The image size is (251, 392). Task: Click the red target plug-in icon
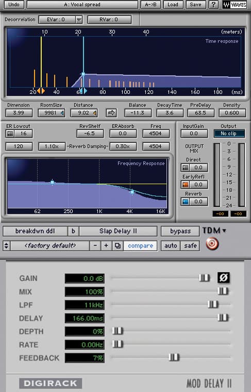[x=212, y=244]
